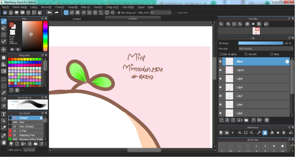The width and height of the screenshot is (295, 157).
Task: Toggle the Khử răng cưa checkbox
Action: coord(119,13)
